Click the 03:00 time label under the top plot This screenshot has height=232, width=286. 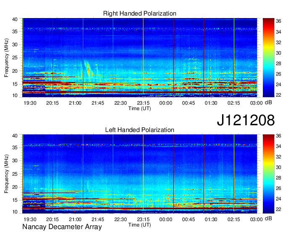257,103
